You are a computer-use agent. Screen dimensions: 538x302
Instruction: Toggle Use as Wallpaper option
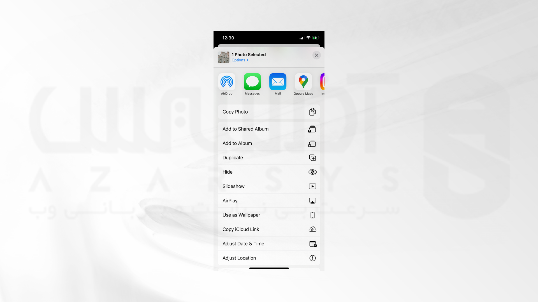[x=269, y=214]
